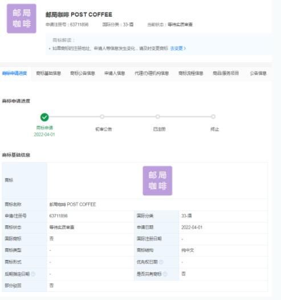This screenshot has width=281, height=300.
Task: Click the green checkmark for 商标申请 step
Action: pyautogui.click(x=44, y=117)
